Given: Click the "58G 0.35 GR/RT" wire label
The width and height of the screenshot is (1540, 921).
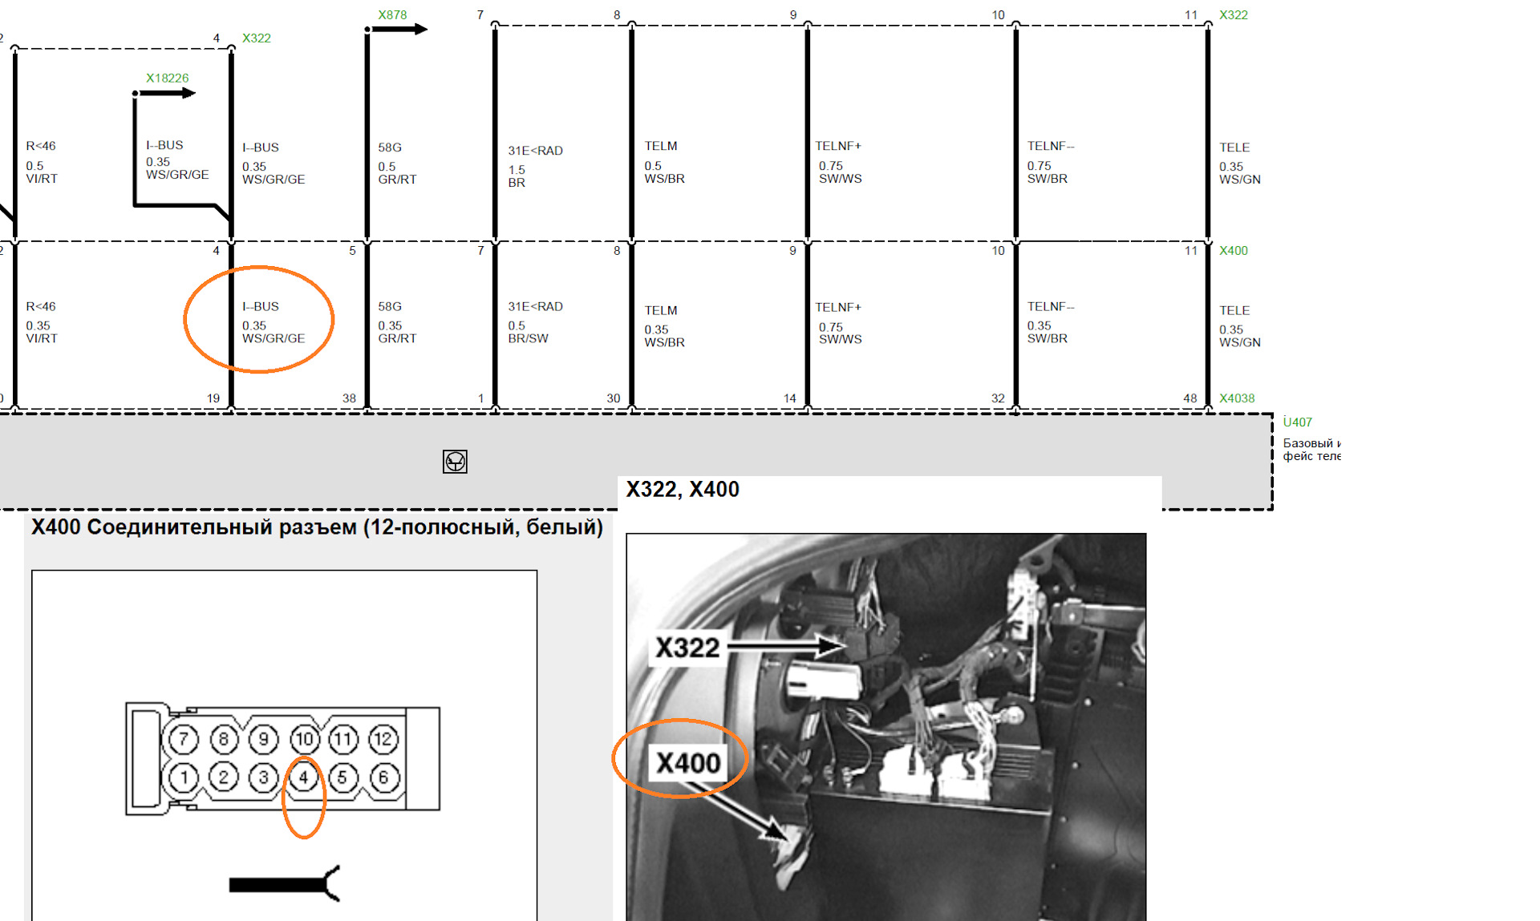Looking at the screenshot, I should pyautogui.click(x=397, y=322).
